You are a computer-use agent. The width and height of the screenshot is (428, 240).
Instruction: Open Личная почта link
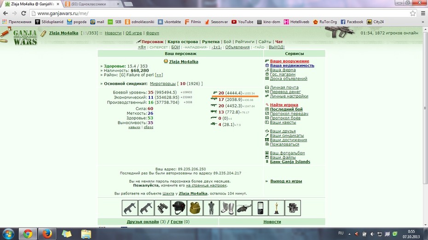click(x=284, y=87)
